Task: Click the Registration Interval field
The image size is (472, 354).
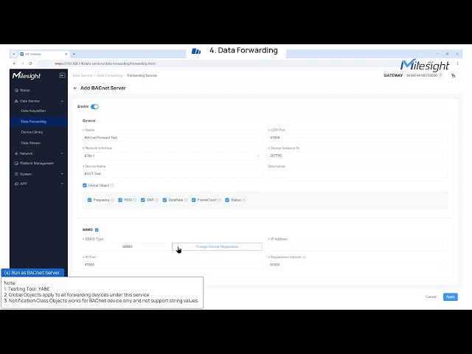Action: pos(358,265)
